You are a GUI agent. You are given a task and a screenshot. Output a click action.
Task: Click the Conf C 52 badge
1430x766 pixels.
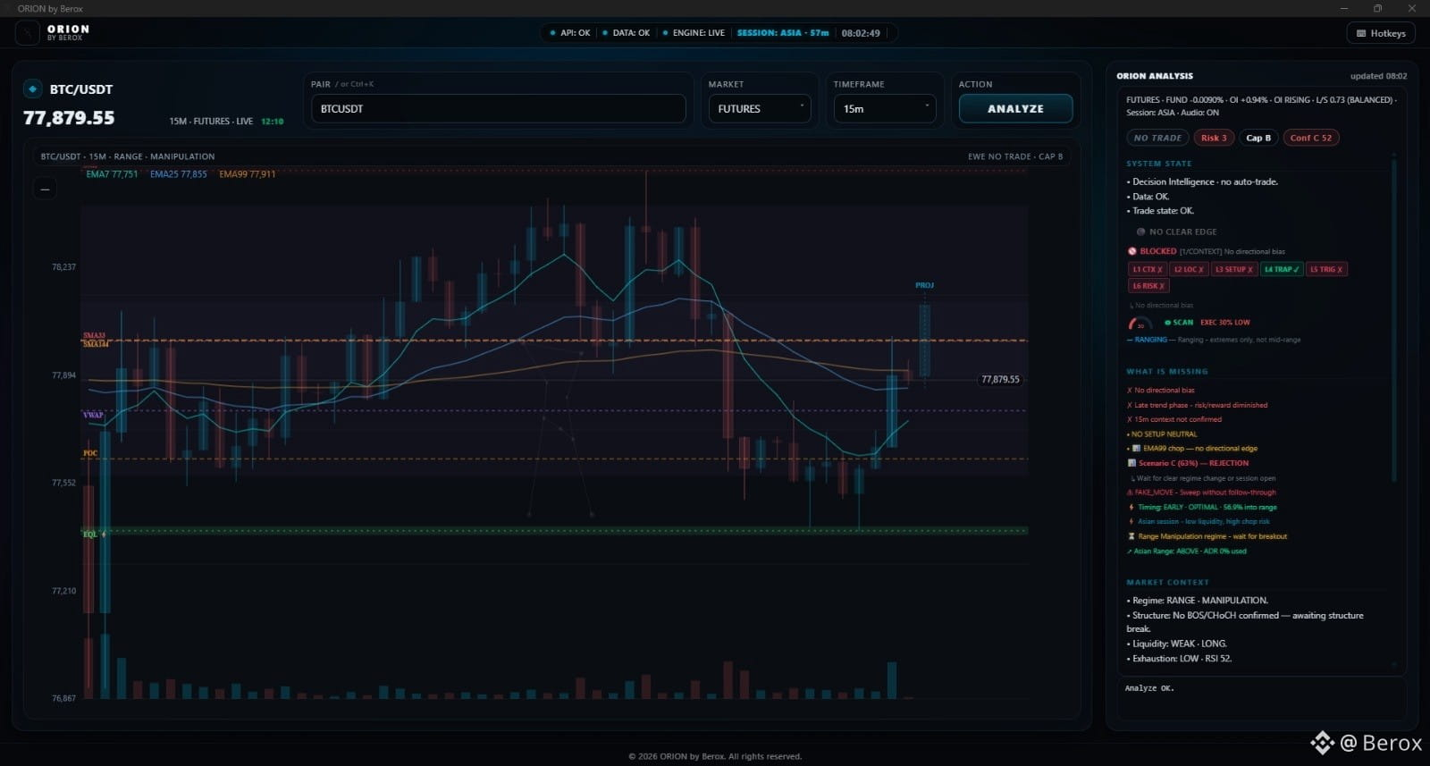pyautogui.click(x=1311, y=138)
